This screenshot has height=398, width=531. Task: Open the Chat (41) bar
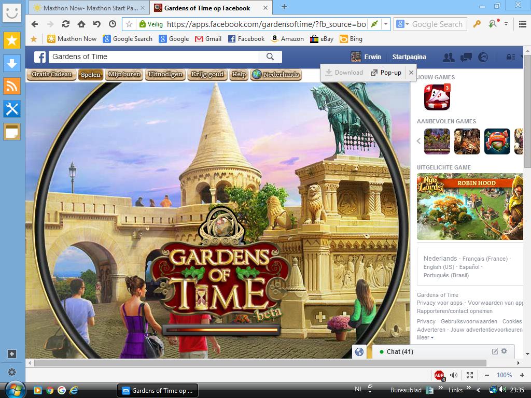coord(444,352)
